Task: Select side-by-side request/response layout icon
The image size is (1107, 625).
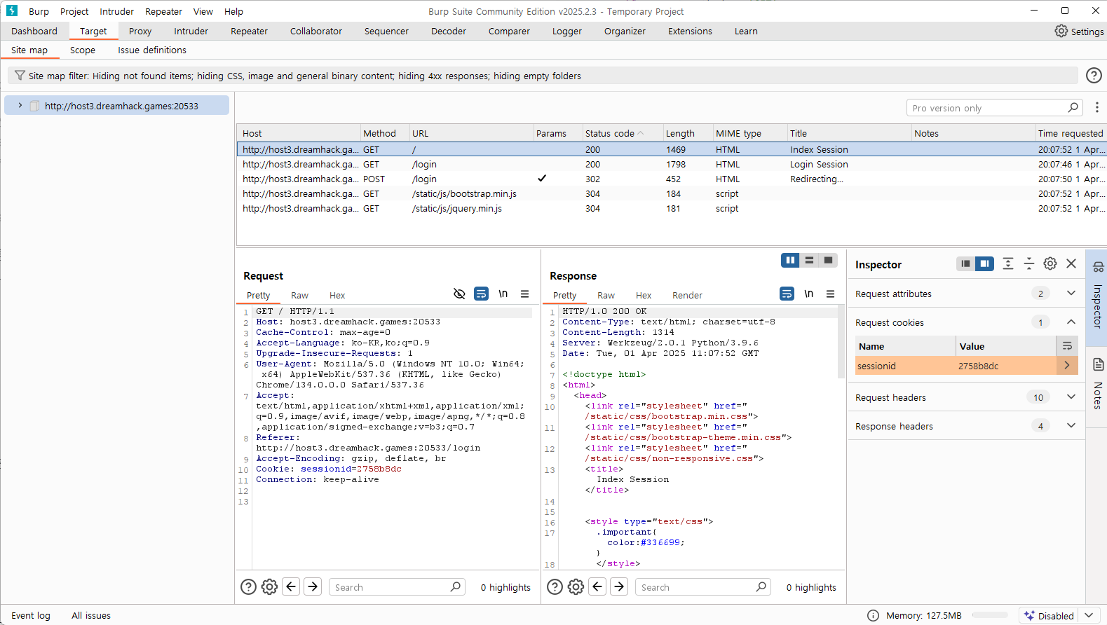Action: pyautogui.click(x=790, y=261)
